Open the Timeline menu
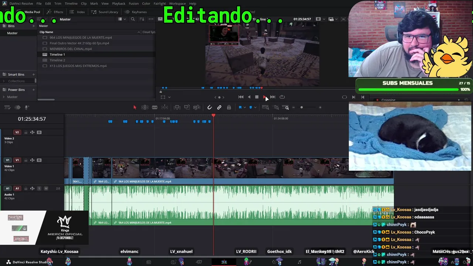This screenshot has width=473, height=266. (71, 4)
